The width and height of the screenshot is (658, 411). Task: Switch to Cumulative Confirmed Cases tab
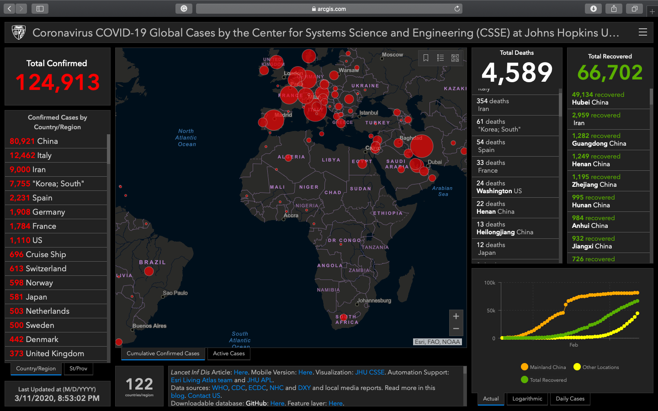coord(163,353)
